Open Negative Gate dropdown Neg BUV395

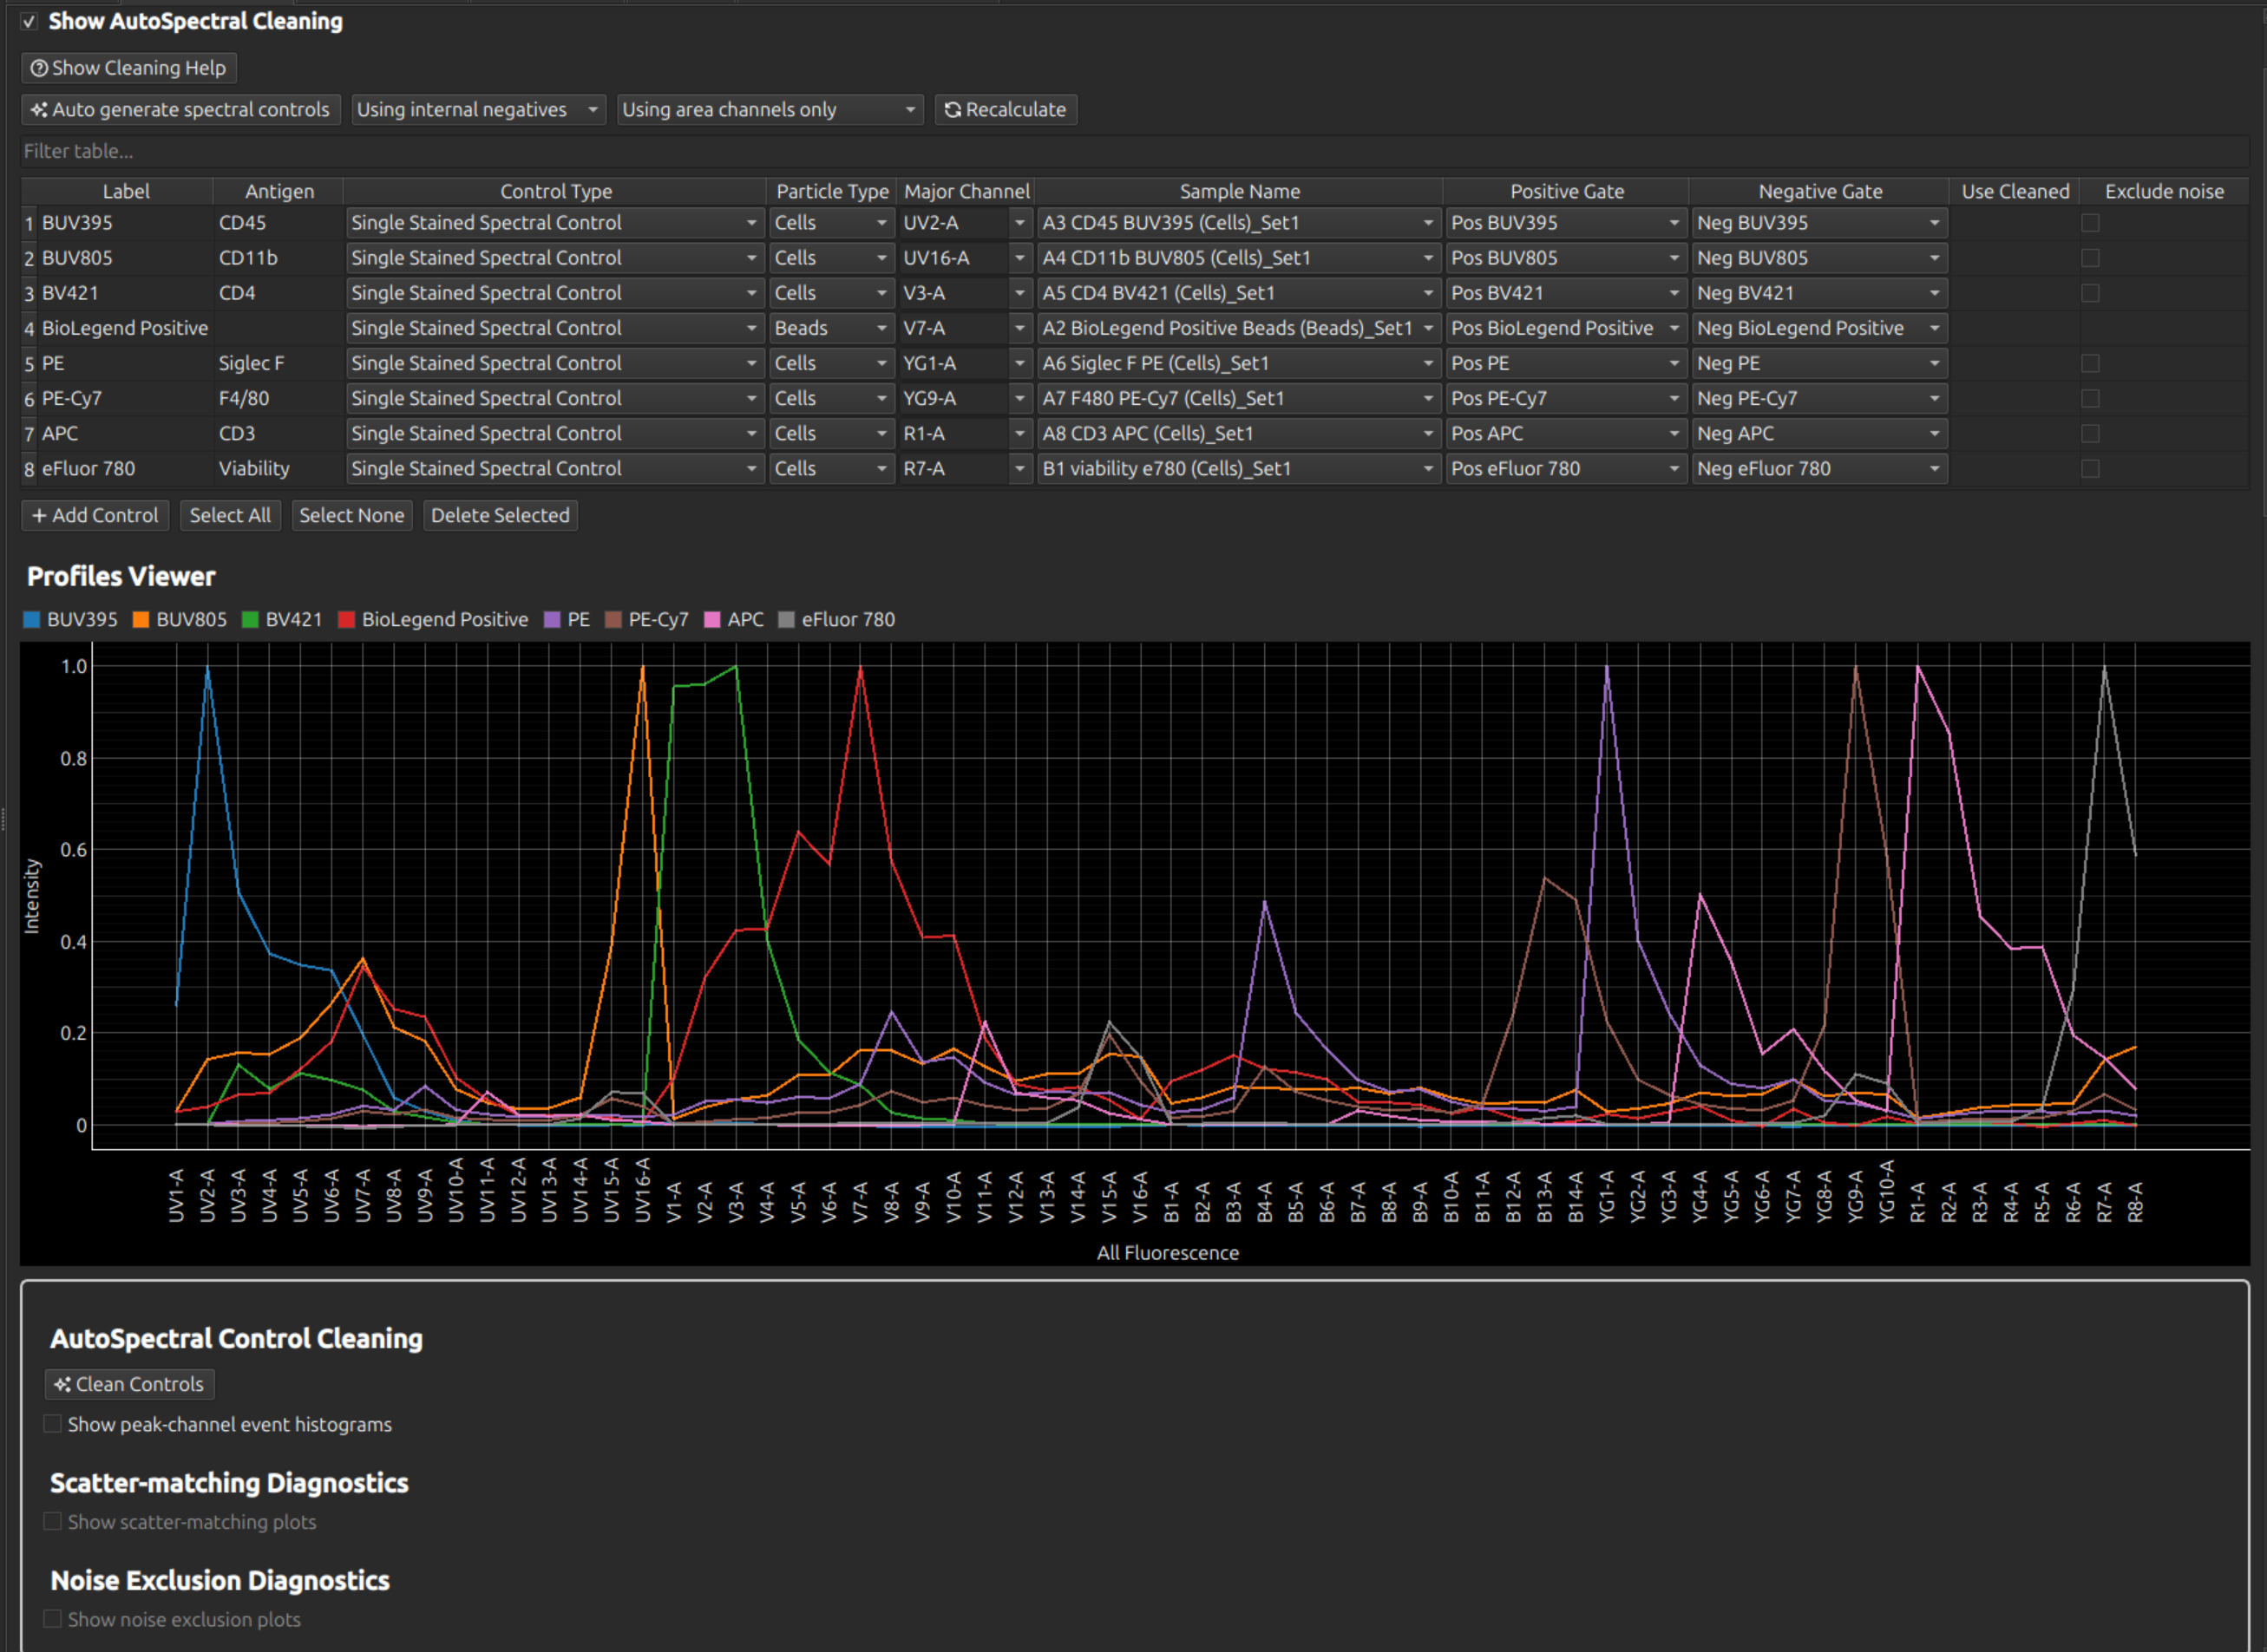coord(1818,223)
